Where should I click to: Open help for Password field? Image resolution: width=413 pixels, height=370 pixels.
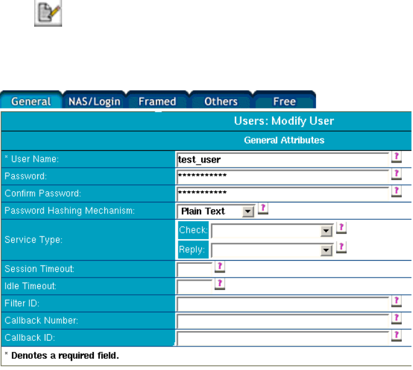coord(396,174)
